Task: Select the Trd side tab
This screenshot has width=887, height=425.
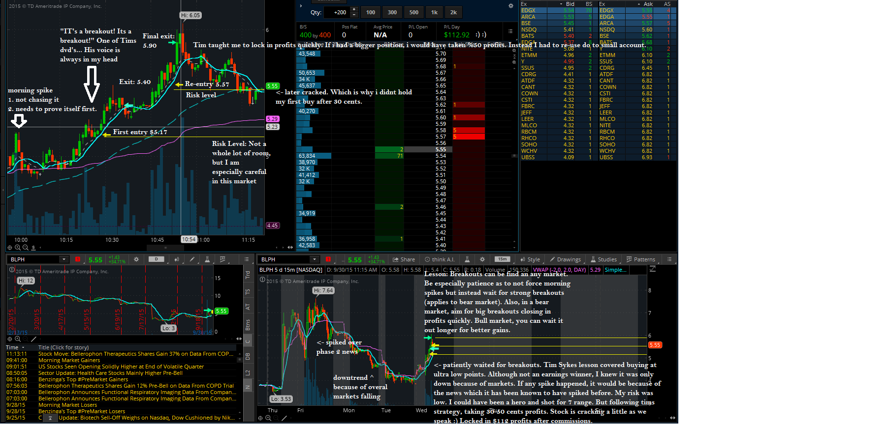Action: click(x=248, y=275)
